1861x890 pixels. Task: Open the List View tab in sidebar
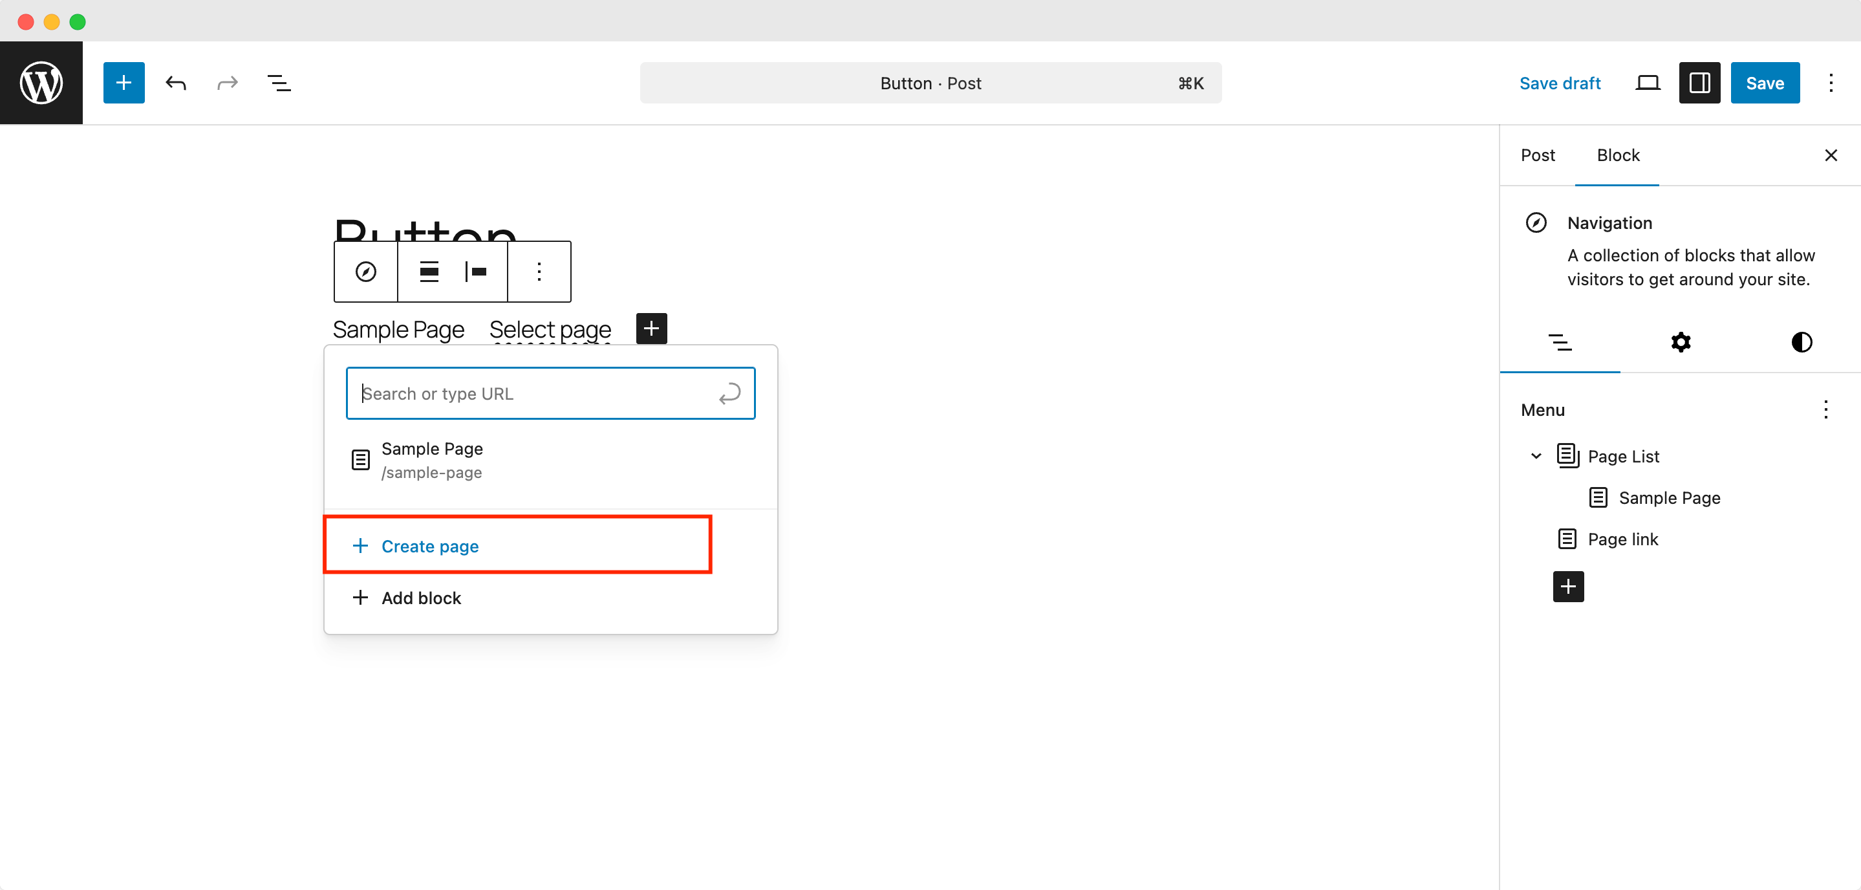pyautogui.click(x=1560, y=342)
